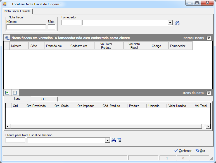Click the status bar cell showing 1

point(167,158)
